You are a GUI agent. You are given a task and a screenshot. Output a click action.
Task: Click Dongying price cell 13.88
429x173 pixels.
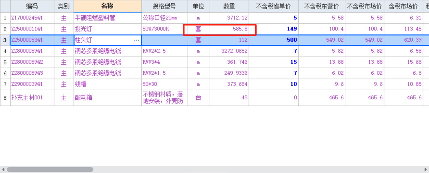click(322, 62)
